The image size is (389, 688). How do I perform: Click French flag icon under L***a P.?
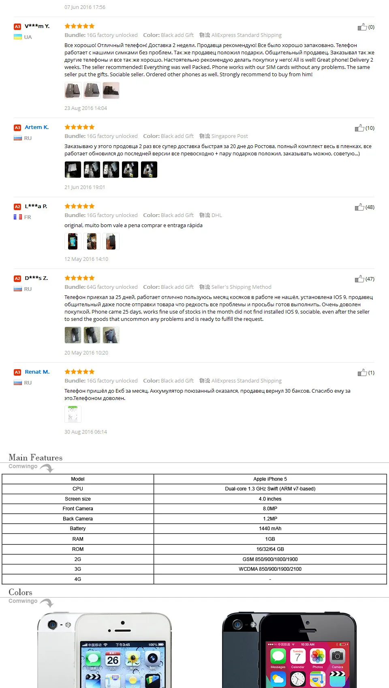click(x=18, y=217)
